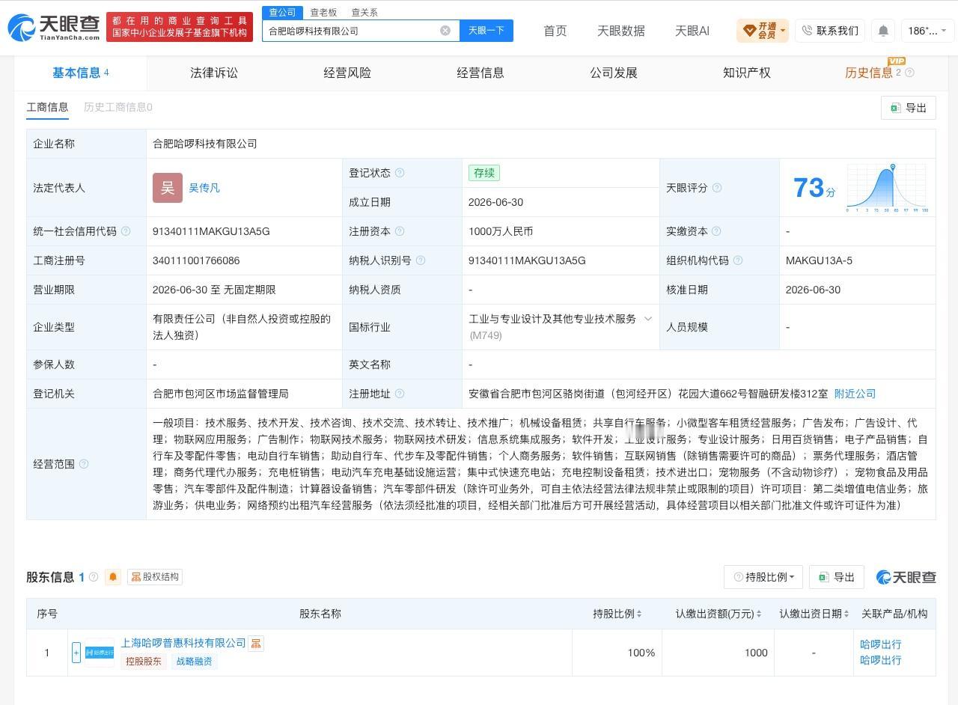Clear the company search box
Screen dimensions: 958x705
tap(445, 31)
